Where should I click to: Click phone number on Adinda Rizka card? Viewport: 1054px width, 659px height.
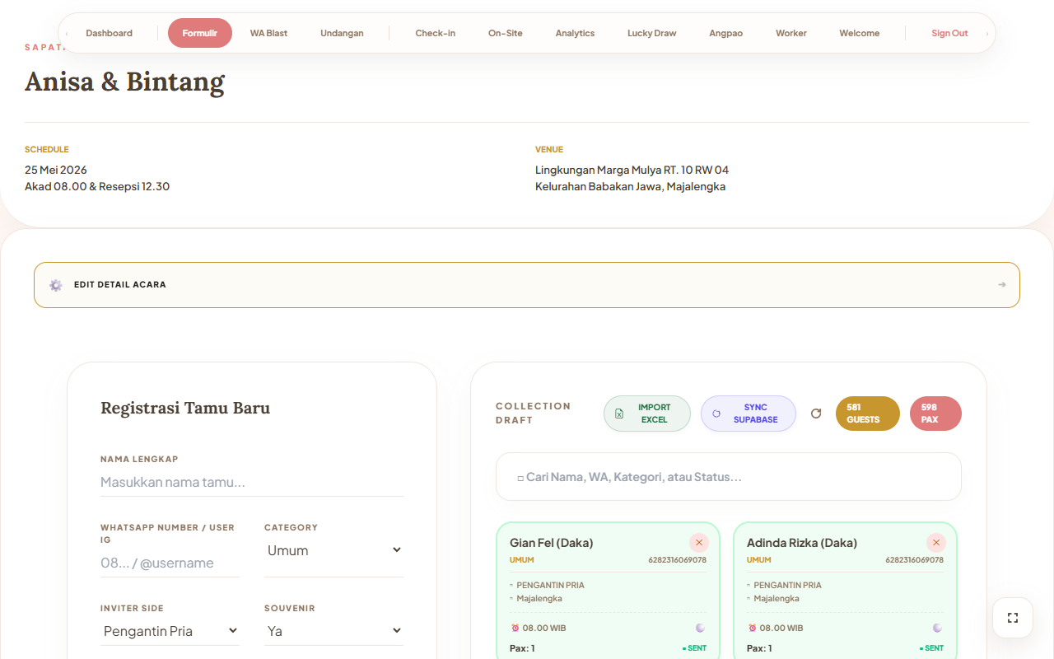tap(914, 560)
